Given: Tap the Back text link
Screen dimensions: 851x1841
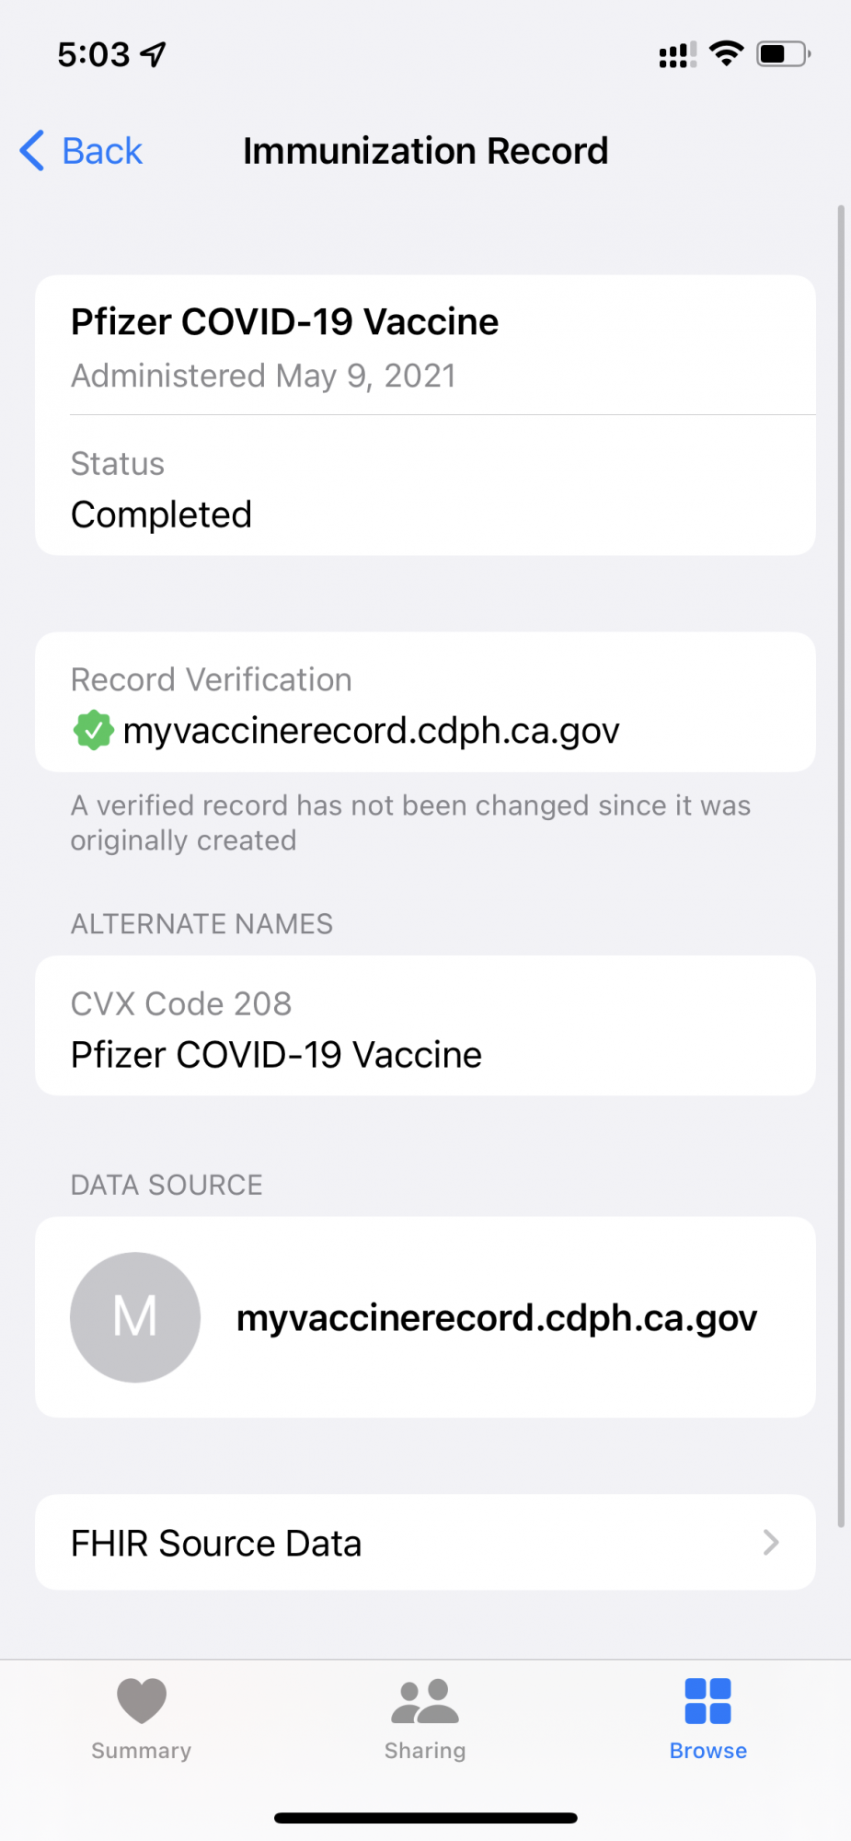Looking at the screenshot, I should click(102, 151).
